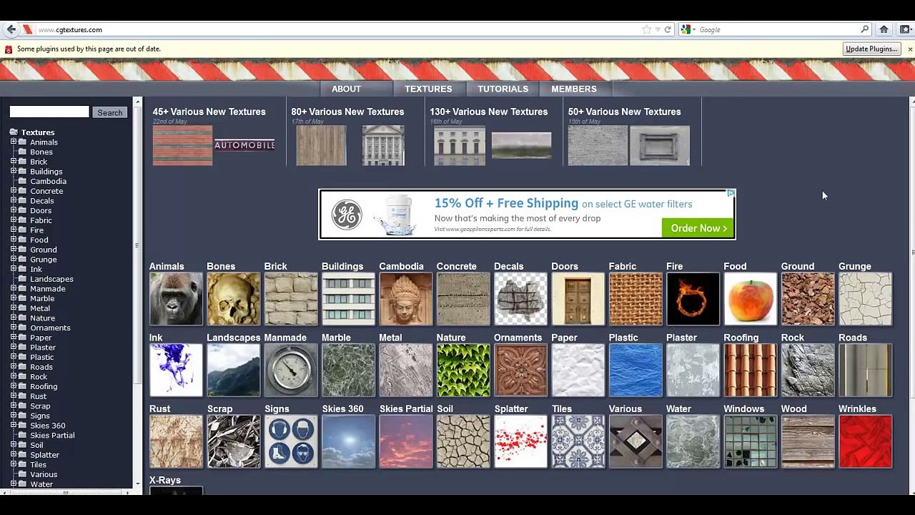Open the browser home page icon
This screenshot has height=515, width=915.
click(x=884, y=29)
